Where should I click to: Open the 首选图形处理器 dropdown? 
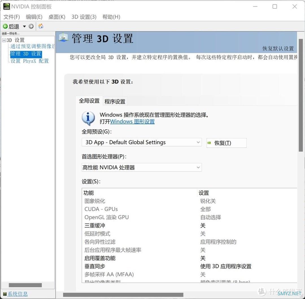(141, 167)
